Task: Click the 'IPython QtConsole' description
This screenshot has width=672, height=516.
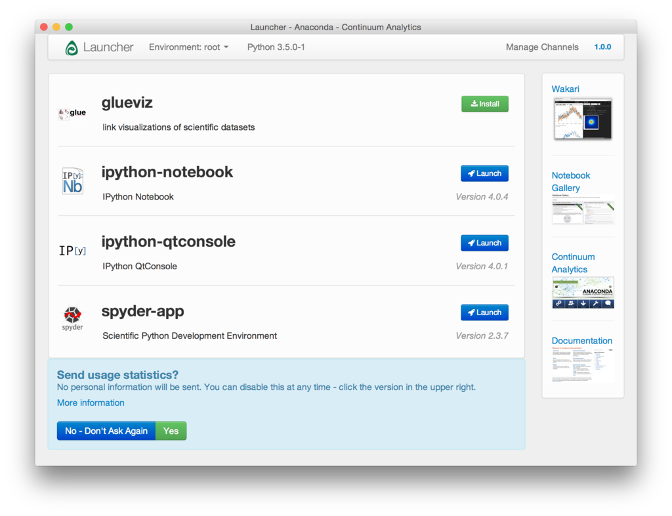Action: click(139, 266)
